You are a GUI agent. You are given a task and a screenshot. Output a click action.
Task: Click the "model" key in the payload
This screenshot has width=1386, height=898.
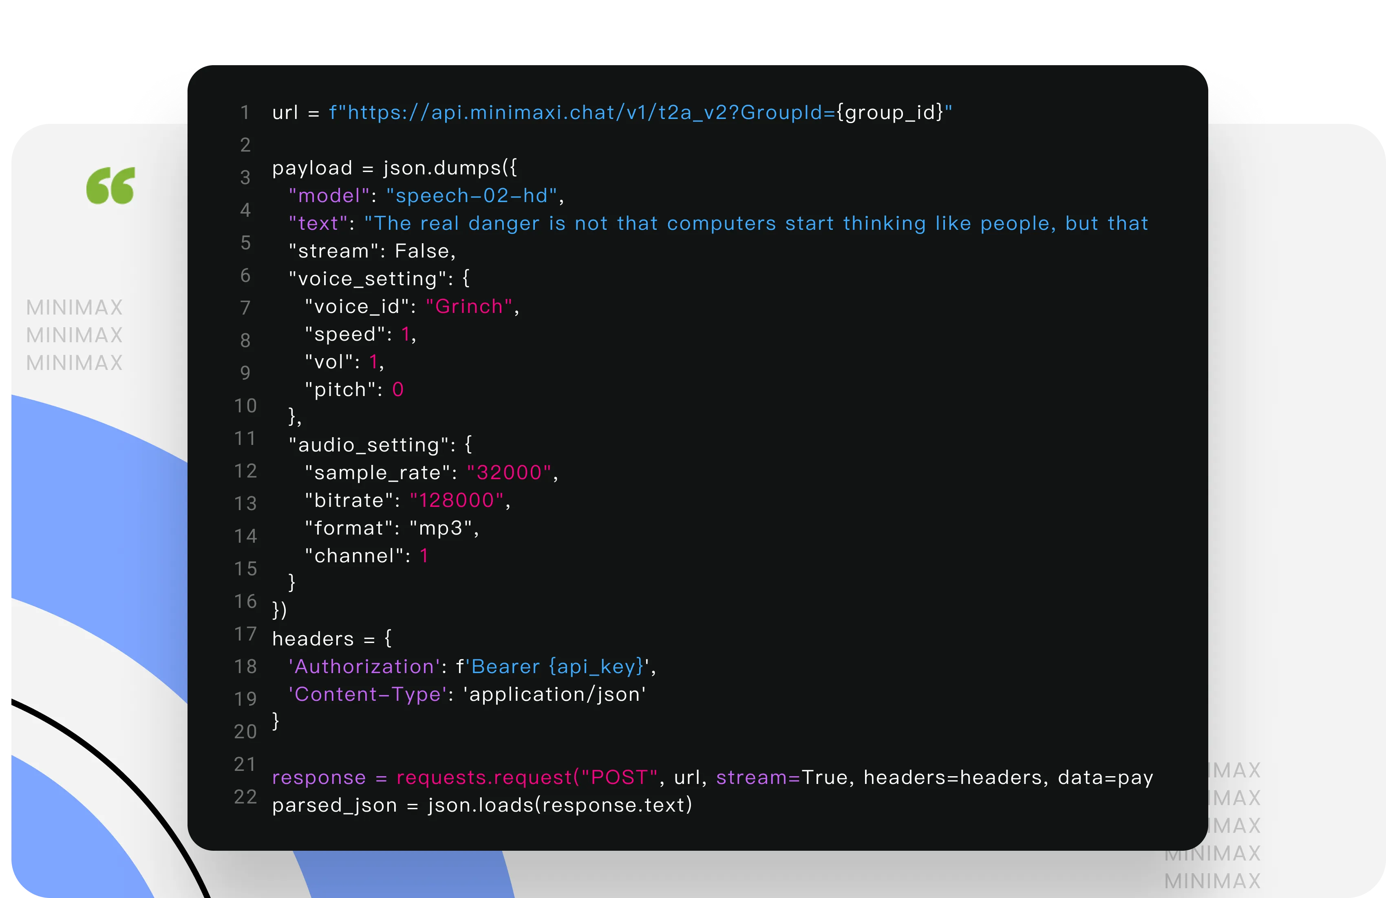click(x=329, y=196)
